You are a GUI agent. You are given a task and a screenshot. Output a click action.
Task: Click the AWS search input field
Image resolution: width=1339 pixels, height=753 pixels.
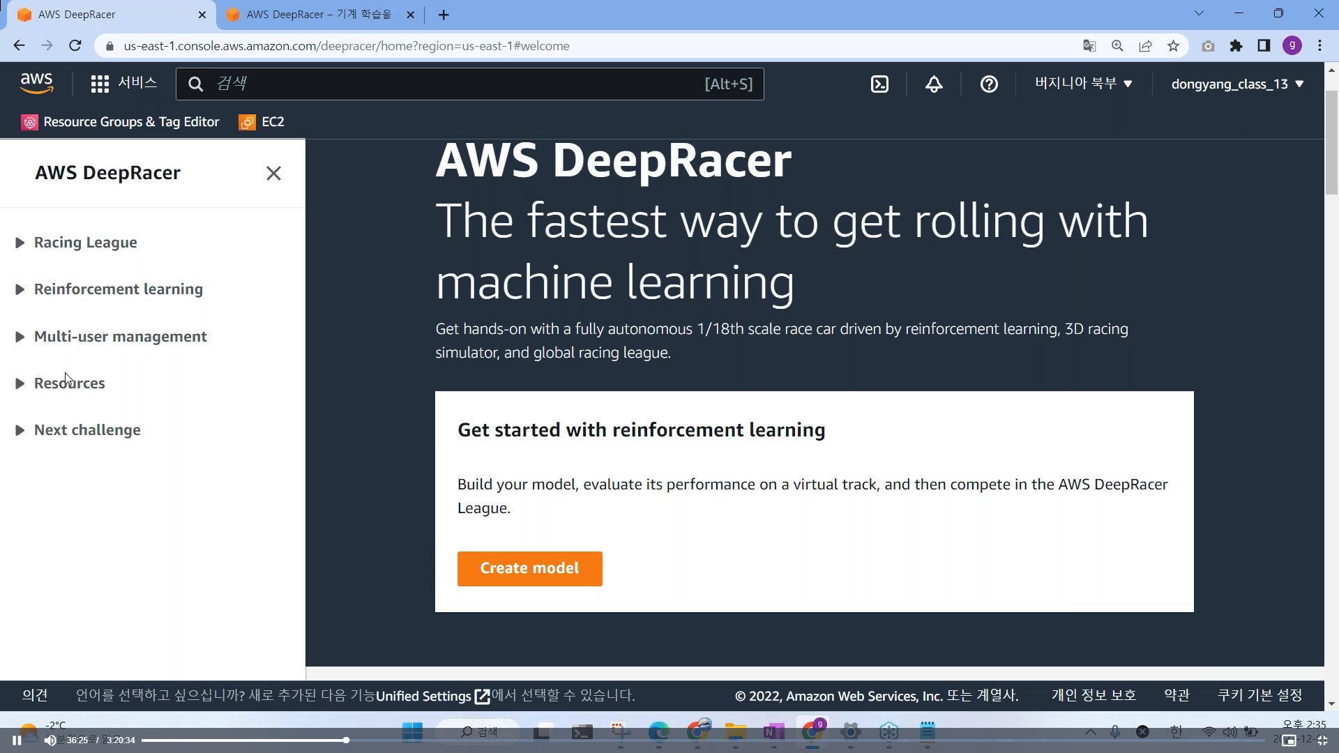[x=453, y=84]
